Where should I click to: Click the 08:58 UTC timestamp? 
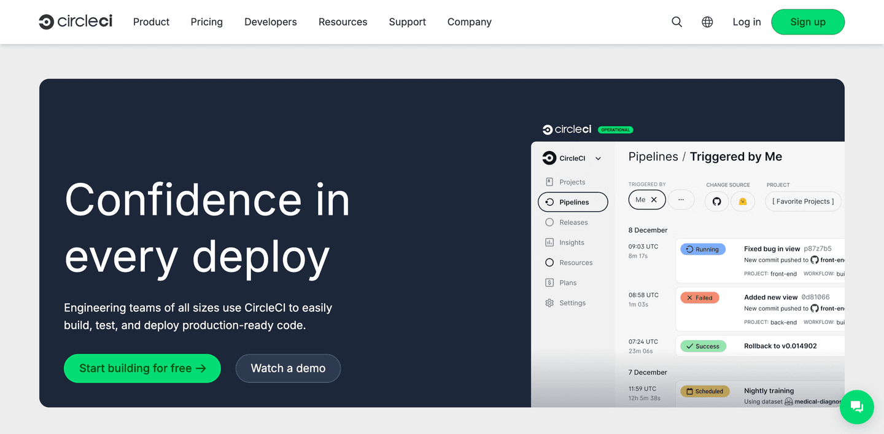[643, 295]
